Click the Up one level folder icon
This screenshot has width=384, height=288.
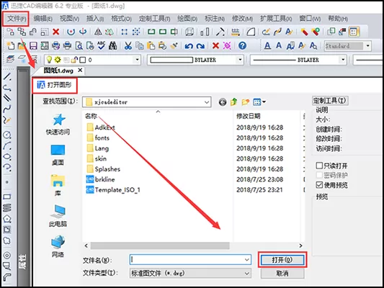point(234,102)
